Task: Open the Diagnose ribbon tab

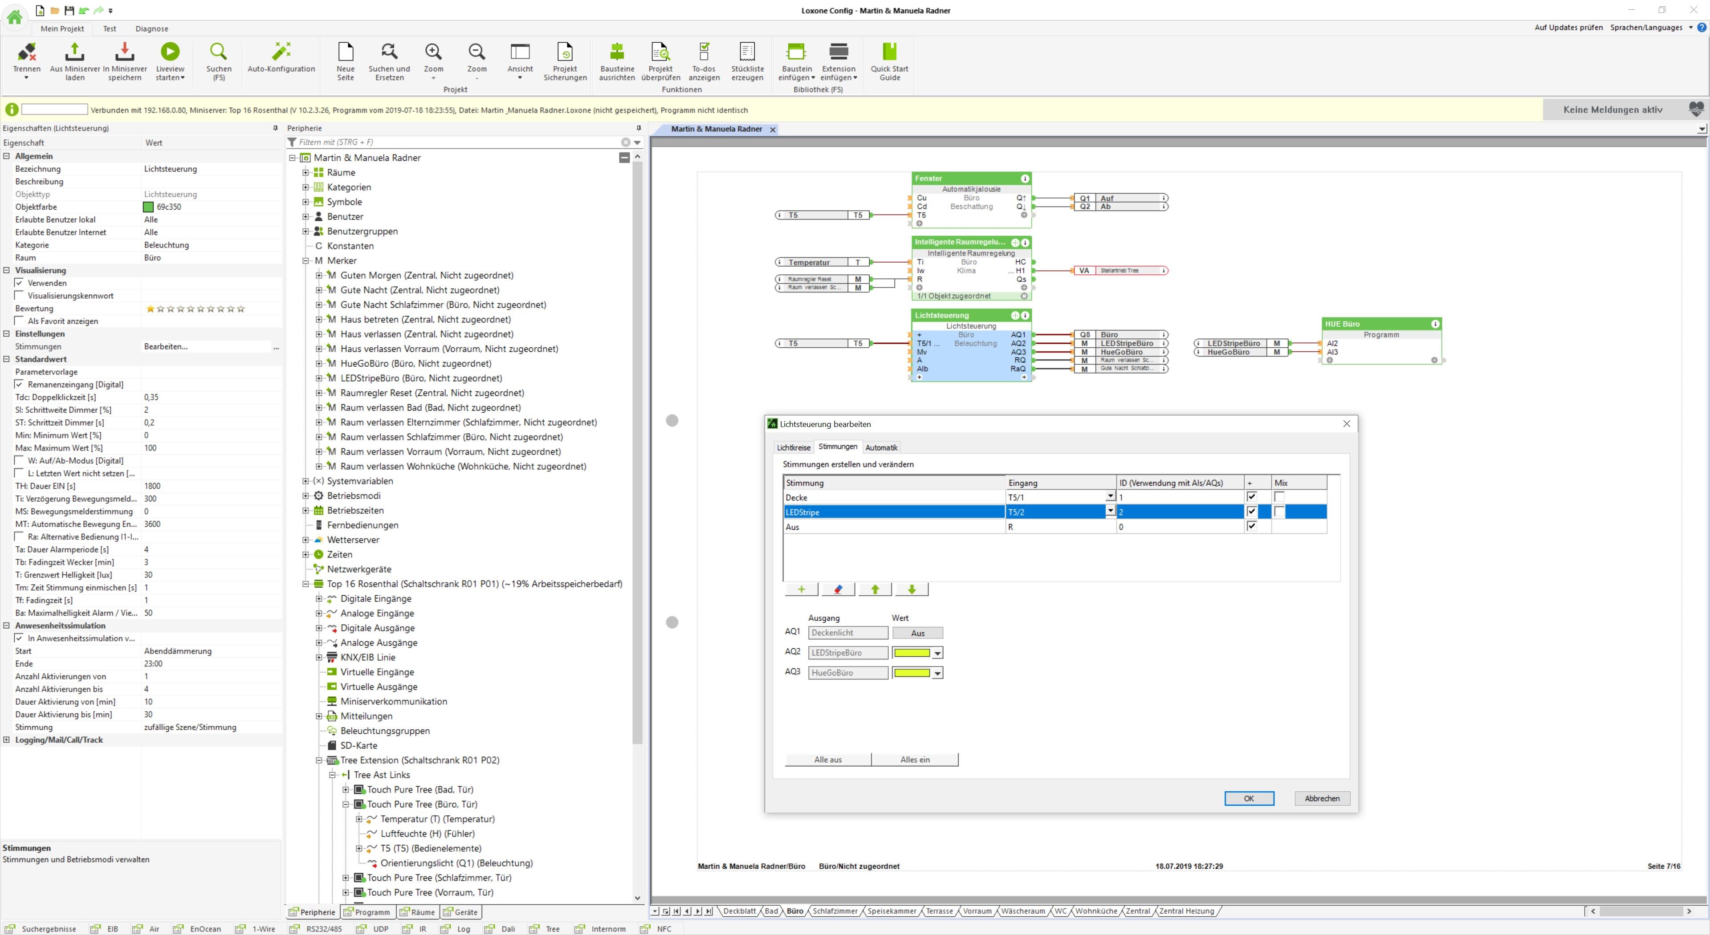Action: pyautogui.click(x=151, y=28)
